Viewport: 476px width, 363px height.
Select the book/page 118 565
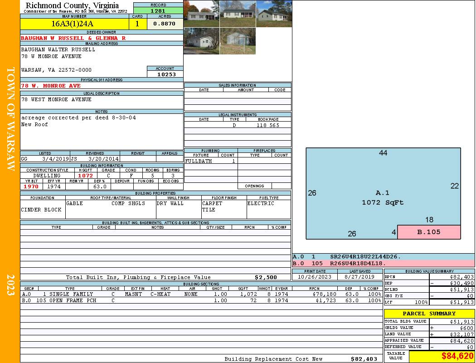[x=268, y=125]
